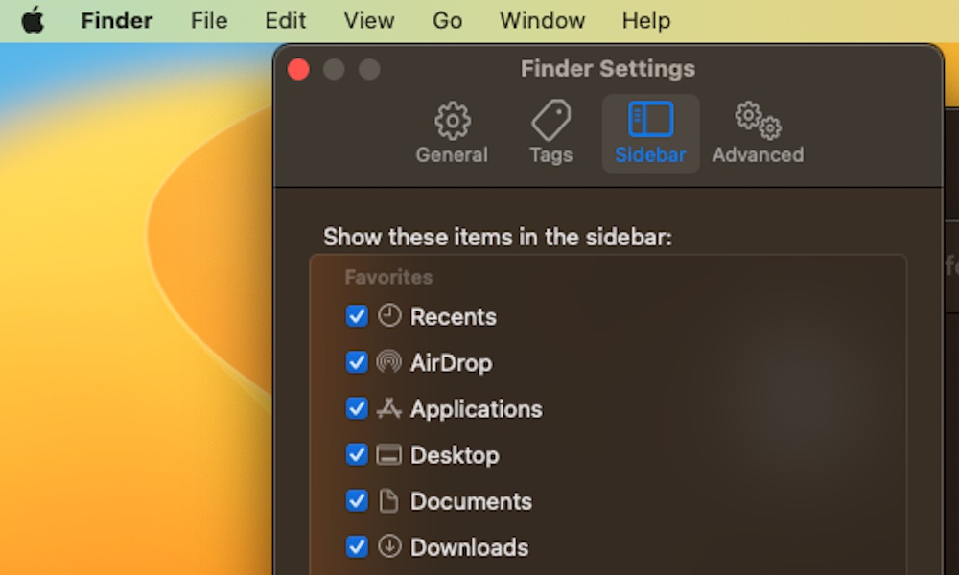
Task: Click the AirDrop radar icon
Action: (389, 361)
